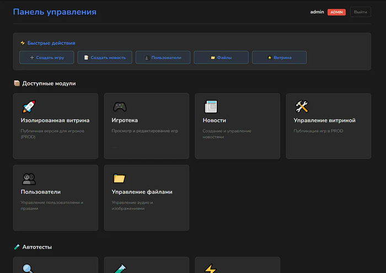The width and height of the screenshot is (386, 273).
Task: Click the wrench-and-hammer icon on Управление витриной card
Action: 302,106
